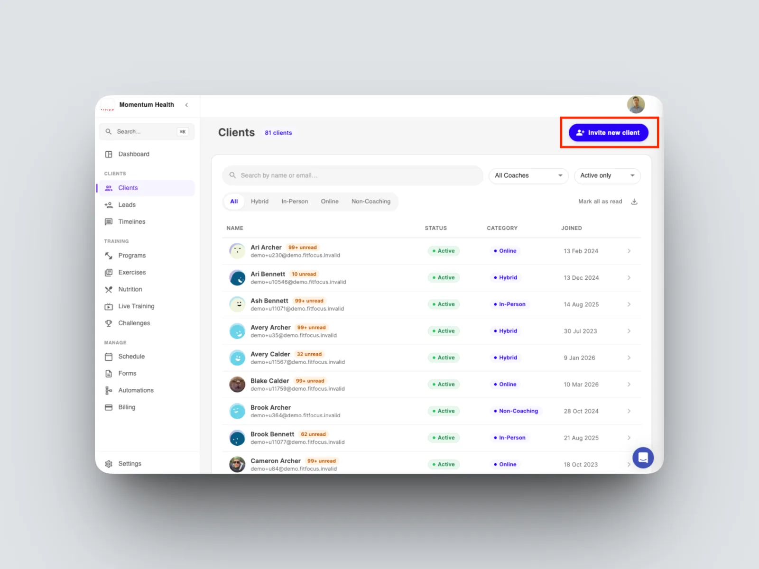Collapse the sidebar with the chevron
759x569 pixels.
186,105
